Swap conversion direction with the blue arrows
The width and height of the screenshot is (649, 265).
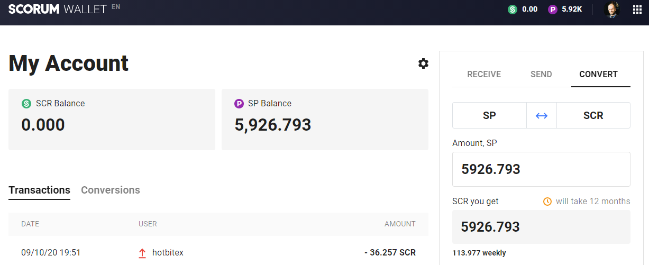click(x=542, y=115)
